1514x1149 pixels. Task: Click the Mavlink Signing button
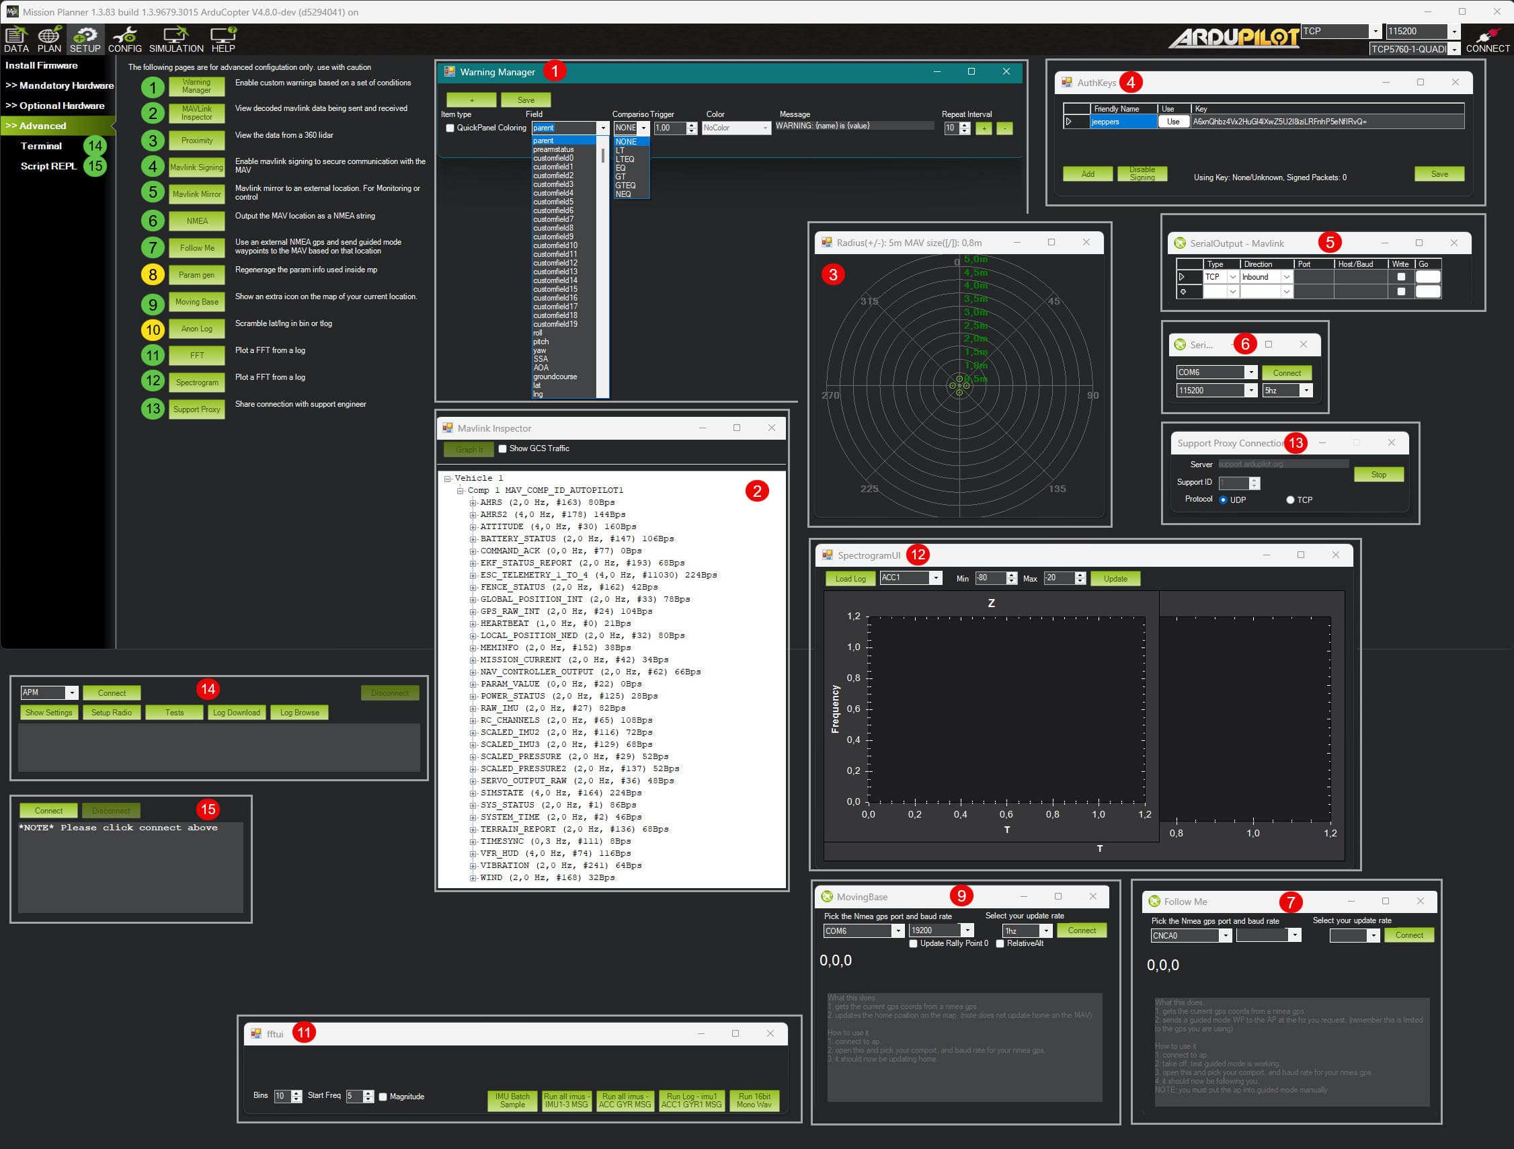(x=196, y=167)
